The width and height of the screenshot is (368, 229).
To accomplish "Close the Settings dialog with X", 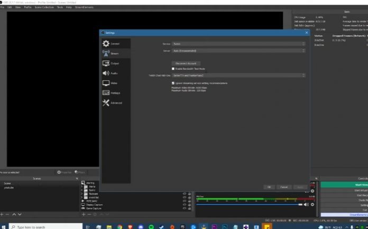I will point(307,33).
